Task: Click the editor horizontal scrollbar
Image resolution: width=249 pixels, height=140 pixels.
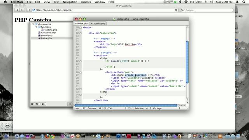Action: click(x=126, y=105)
